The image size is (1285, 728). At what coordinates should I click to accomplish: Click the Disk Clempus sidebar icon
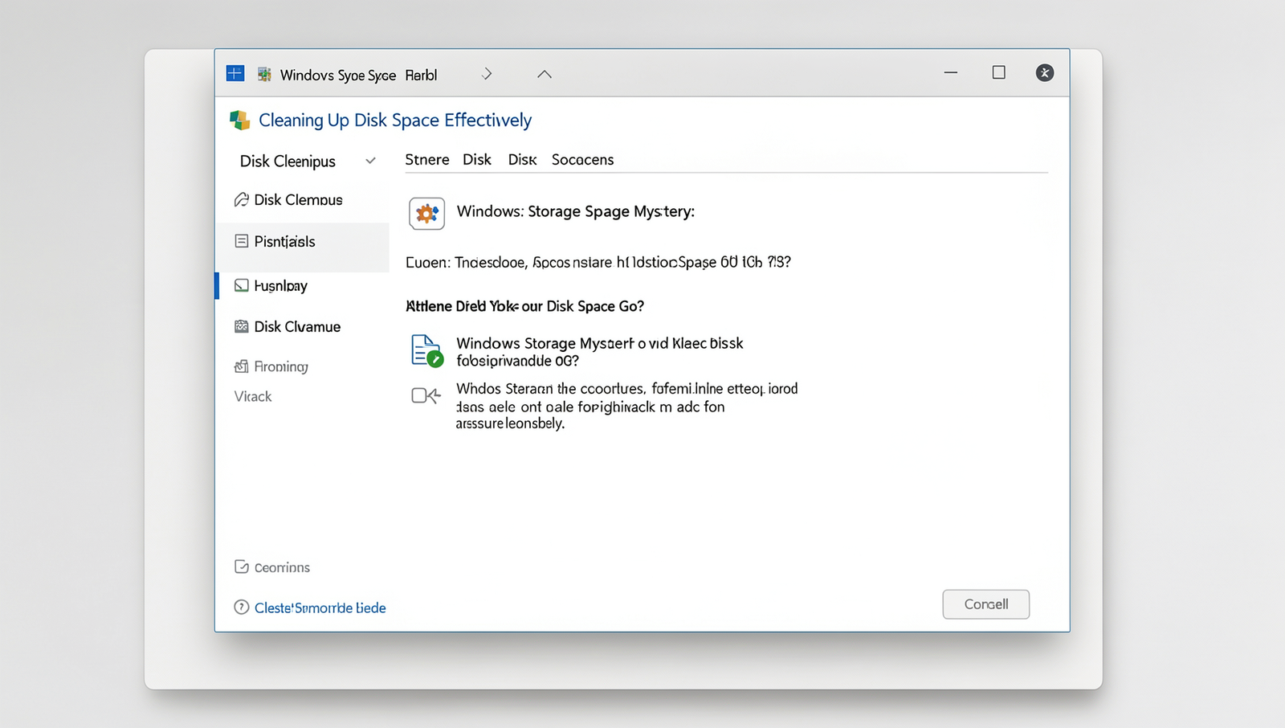[241, 199]
